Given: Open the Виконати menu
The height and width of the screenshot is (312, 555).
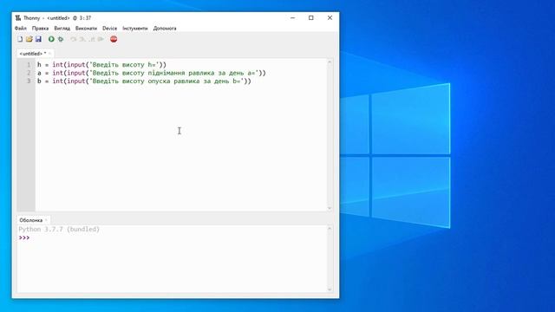Looking at the screenshot, I should 86,29.
